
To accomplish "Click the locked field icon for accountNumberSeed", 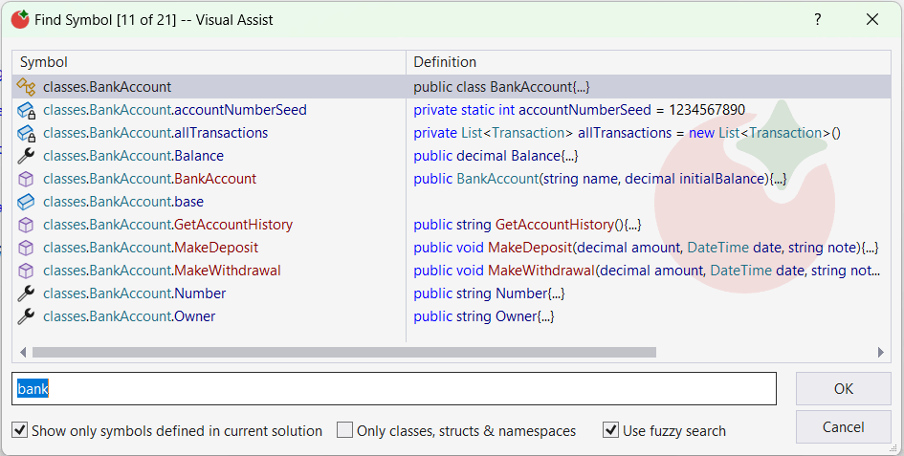I will point(27,110).
